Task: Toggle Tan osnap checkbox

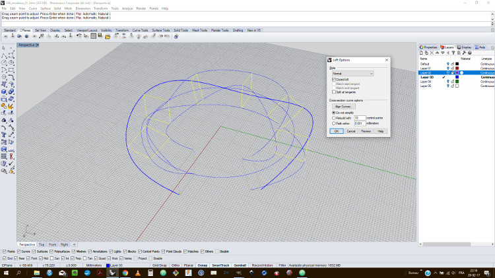Action: point(85,258)
